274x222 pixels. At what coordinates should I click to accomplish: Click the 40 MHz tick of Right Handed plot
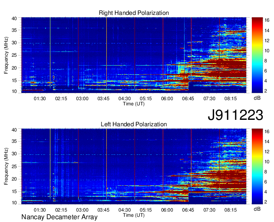click(14, 18)
